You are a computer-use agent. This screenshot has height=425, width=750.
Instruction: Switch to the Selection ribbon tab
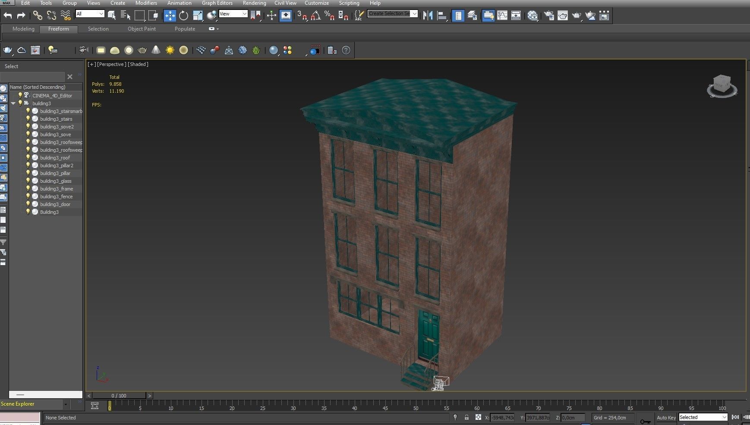click(98, 29)
